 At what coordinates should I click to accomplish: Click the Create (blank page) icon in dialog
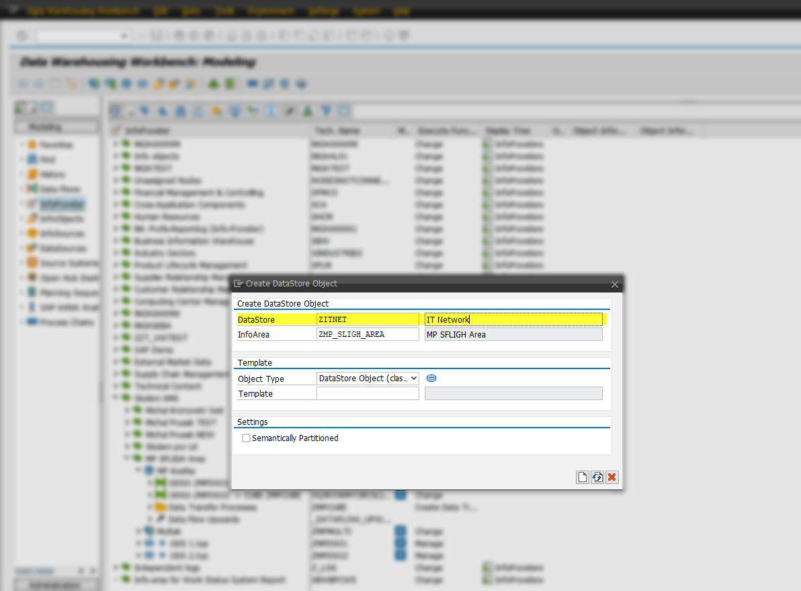point(583,477)
